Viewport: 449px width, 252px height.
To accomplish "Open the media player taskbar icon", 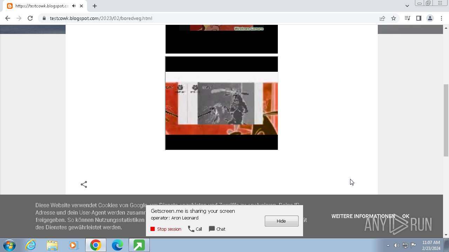I will 74,245.
